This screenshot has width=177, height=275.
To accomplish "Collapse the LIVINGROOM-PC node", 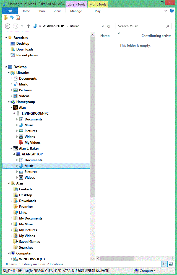I will (x=14, y=113).
